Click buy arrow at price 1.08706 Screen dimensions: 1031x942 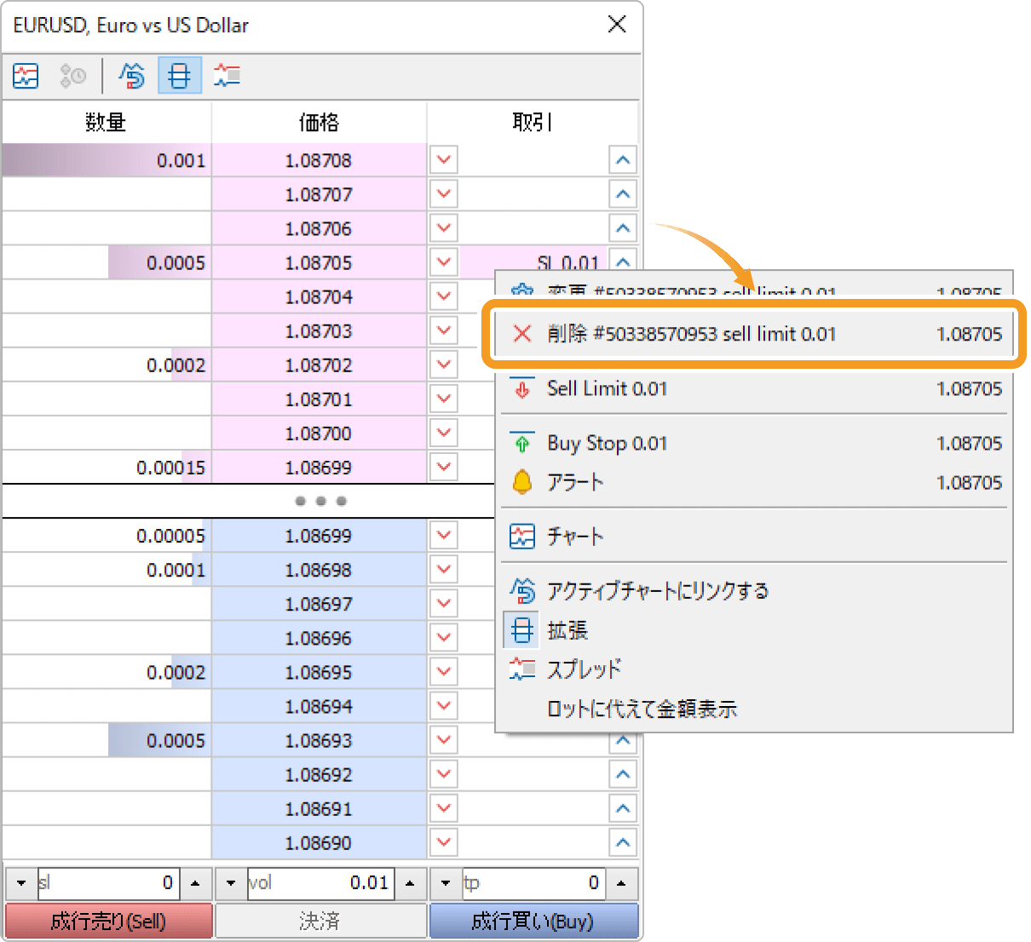pyautogui.click(x=623, y=228)
